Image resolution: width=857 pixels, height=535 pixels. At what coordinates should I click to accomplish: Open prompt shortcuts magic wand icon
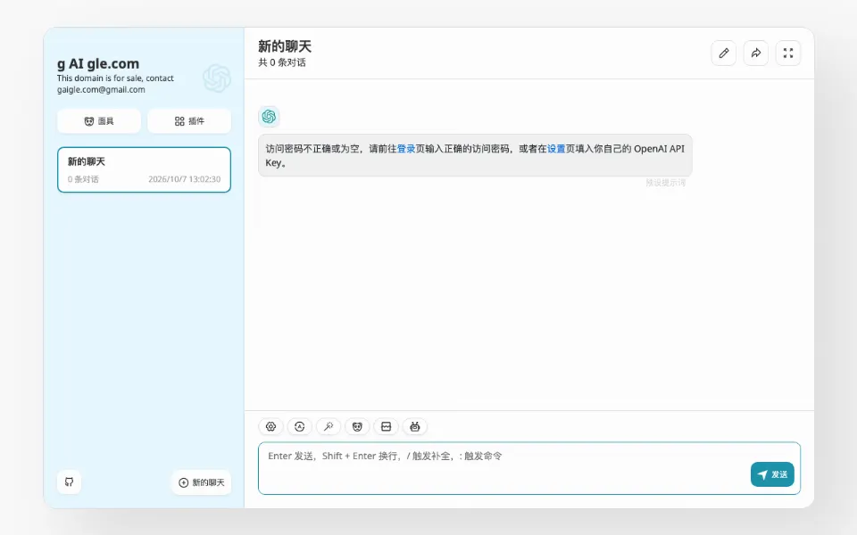click(x=329, y=427)
